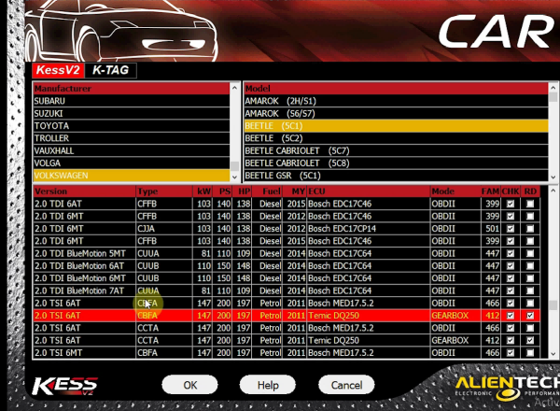Click the Kess V2 logo
The height and width of the screenshot is (411, 560).
pos(65,387)
